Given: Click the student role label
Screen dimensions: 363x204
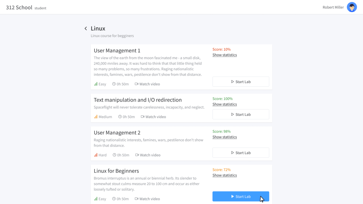Looking at the screenshot, I should point(40,8).
